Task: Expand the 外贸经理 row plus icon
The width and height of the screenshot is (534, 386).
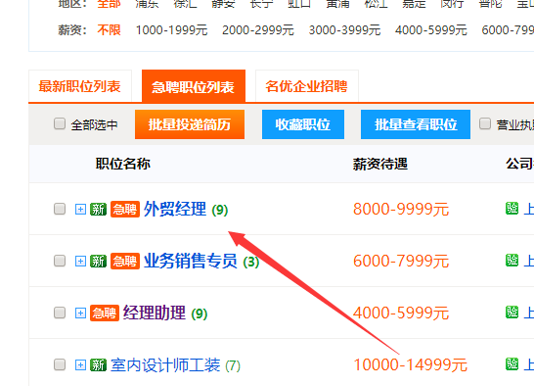Action: click(80, 209)
